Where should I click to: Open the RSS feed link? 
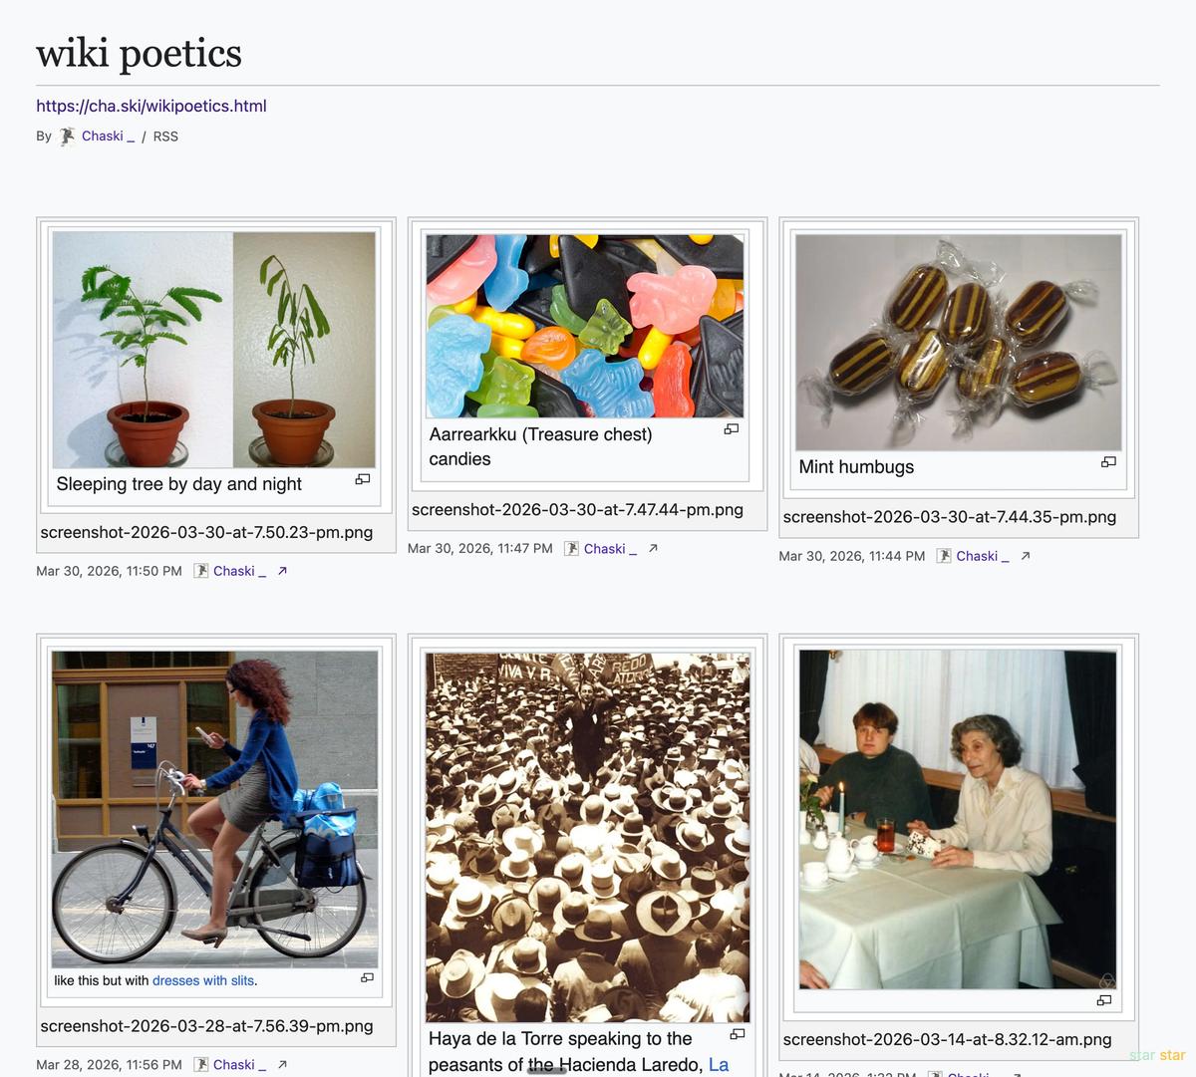pyautogui.click(x=165, y=136)
